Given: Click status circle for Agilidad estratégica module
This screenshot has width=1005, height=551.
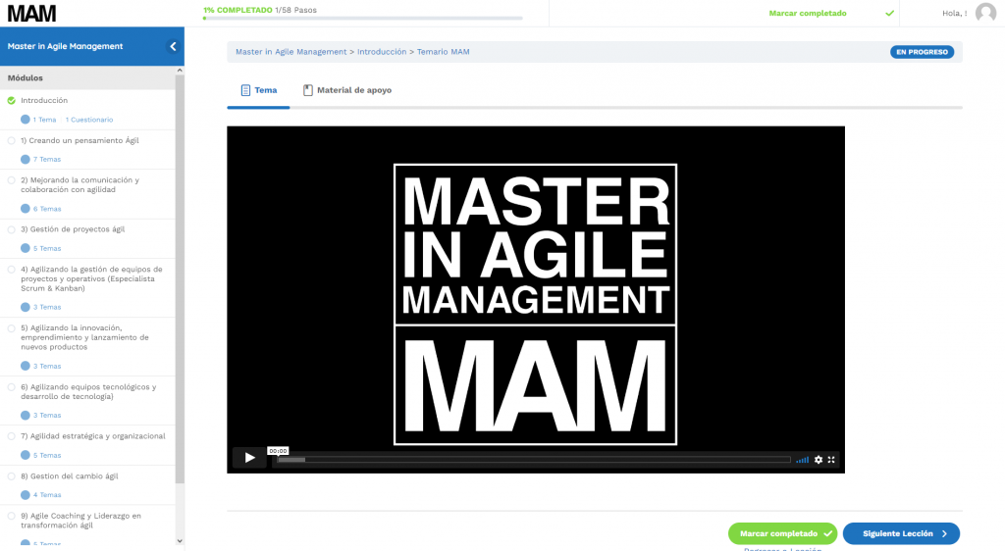Looking at the screenshot, I should [12, 436].
